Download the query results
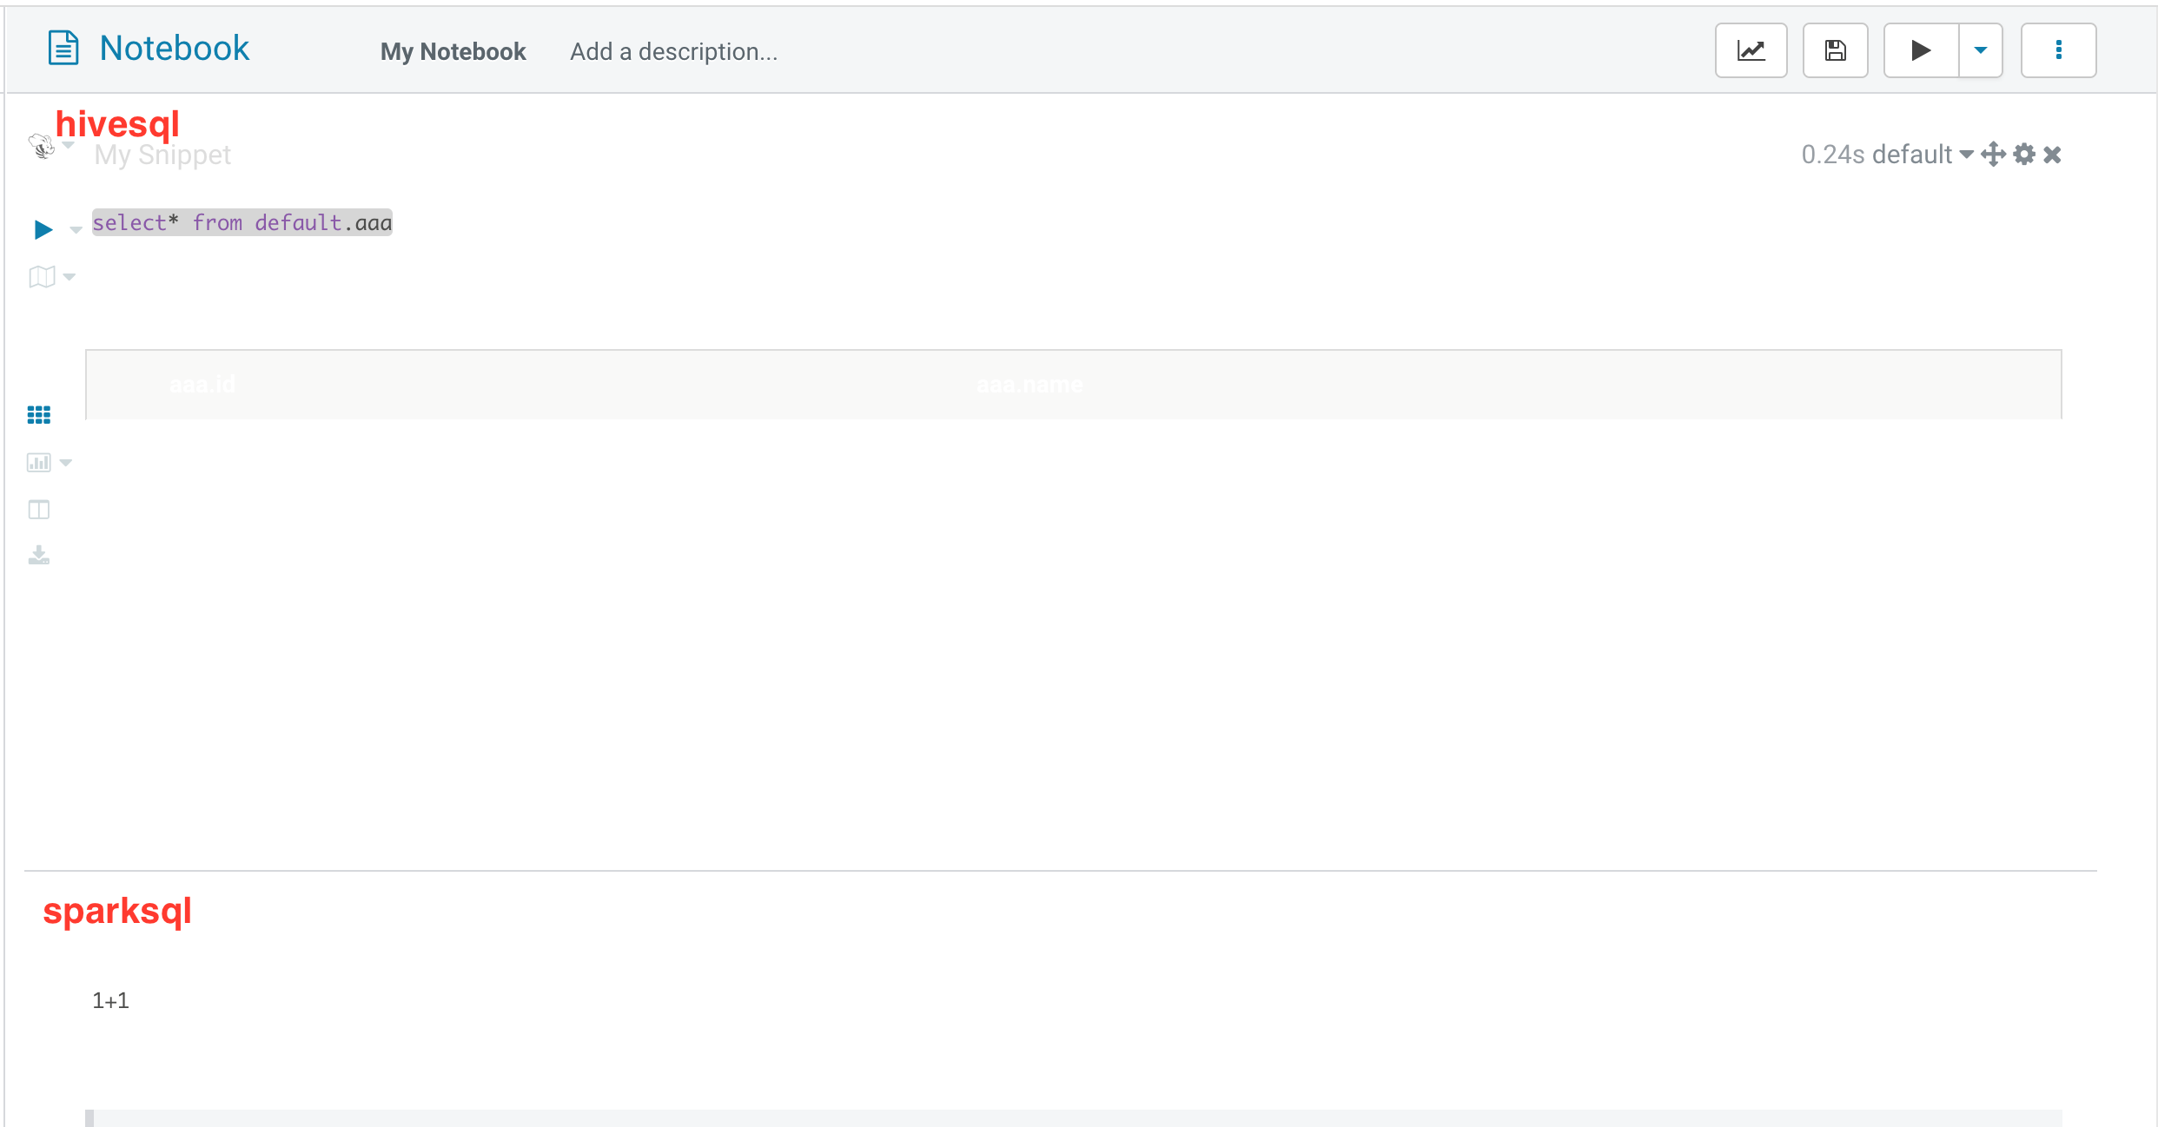This screenshot has height=1127, width=2158. click(x=39, y=556)
